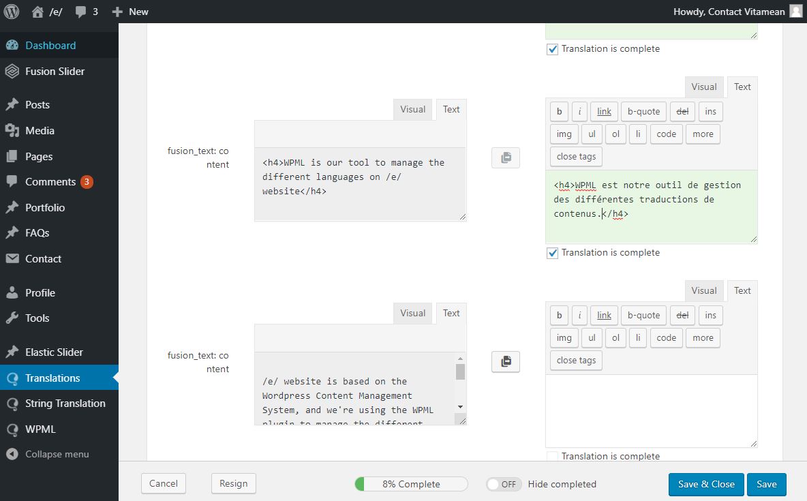
Task: Switch empty translation editor to Visual tab
Action: 703,290
